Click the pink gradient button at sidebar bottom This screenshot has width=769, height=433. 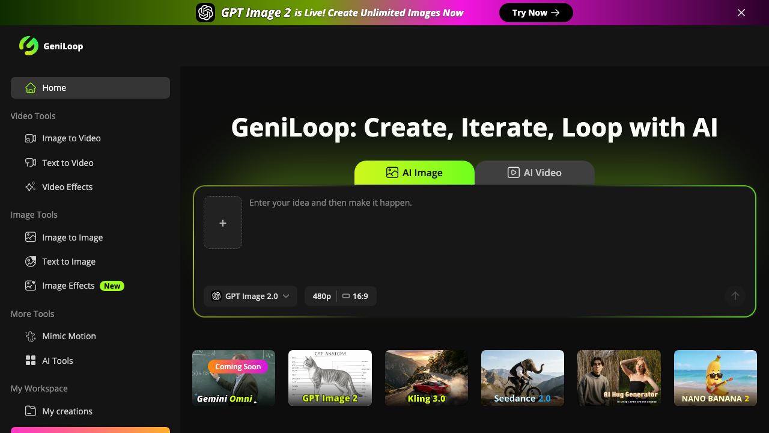click(90, 430)
